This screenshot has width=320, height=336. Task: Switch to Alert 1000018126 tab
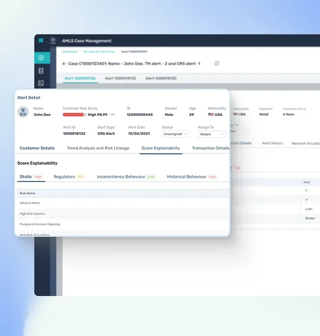click(x=80, y=78)
